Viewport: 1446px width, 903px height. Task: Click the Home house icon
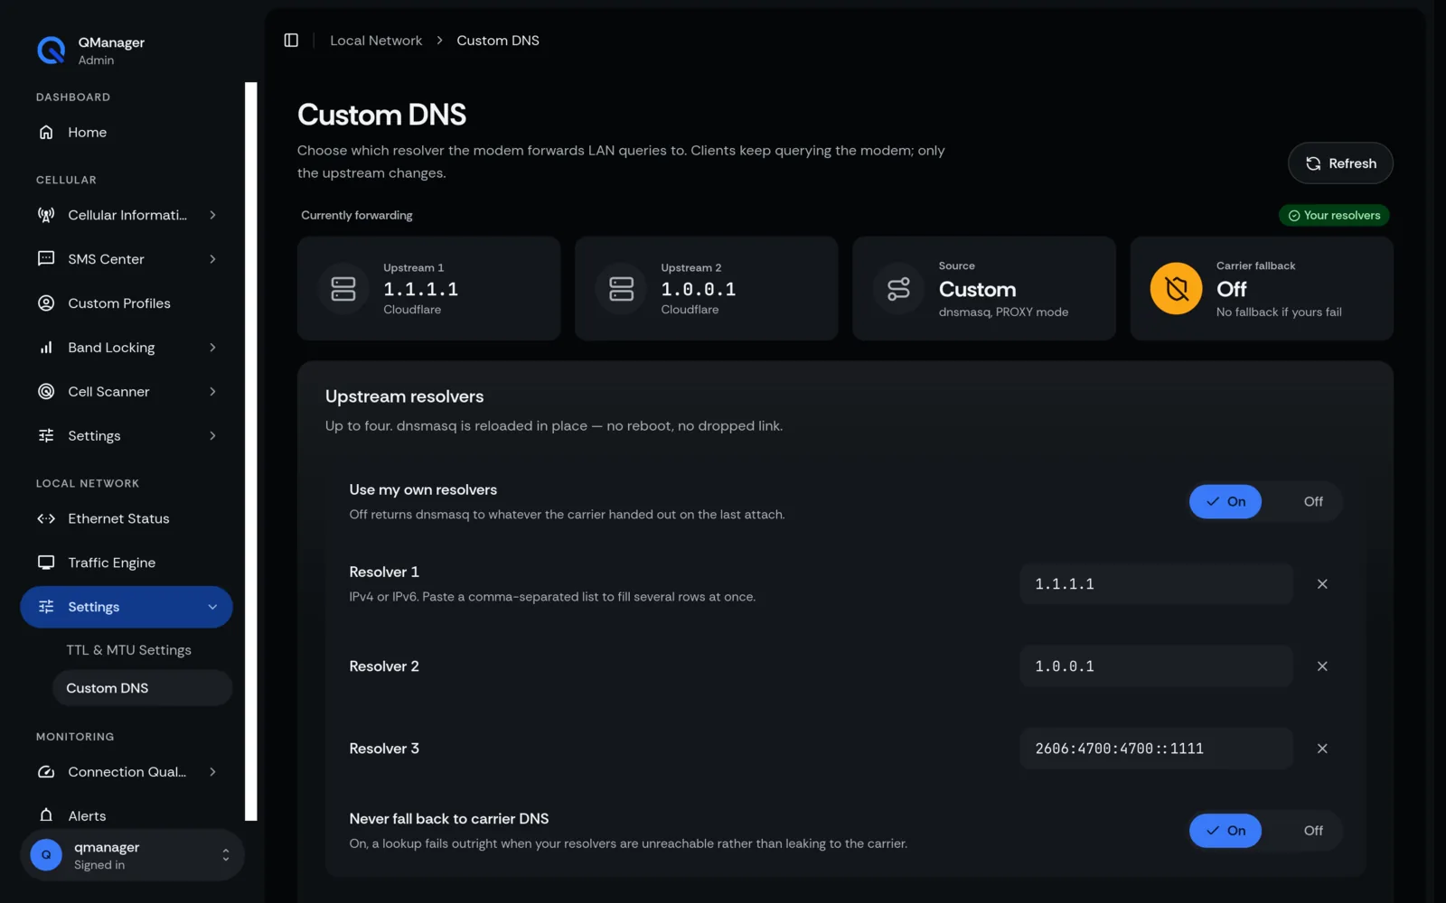46,132
